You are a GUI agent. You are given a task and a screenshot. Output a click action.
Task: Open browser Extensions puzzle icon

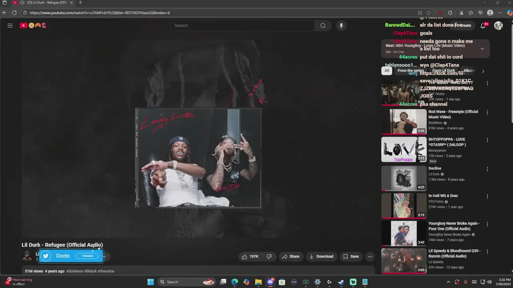coord(450,13)
